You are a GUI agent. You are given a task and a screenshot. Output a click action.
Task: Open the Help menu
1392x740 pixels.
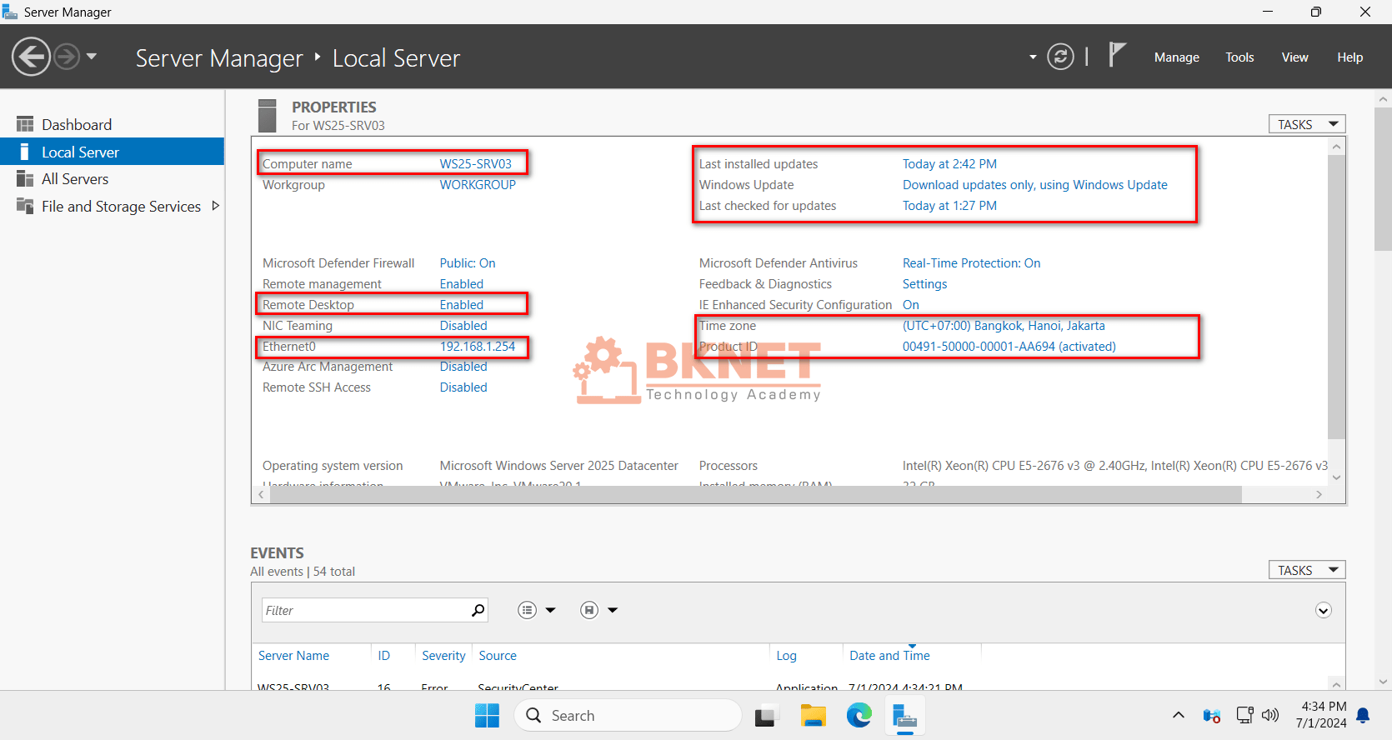1349,57
